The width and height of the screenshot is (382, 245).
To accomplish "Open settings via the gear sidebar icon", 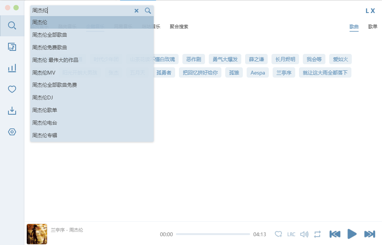I will (12, 132).
